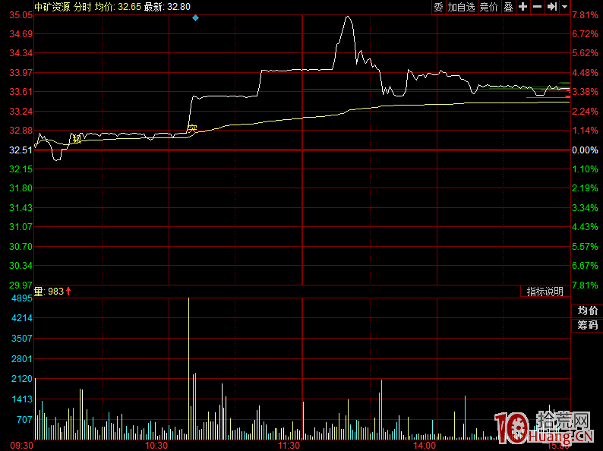This screenshot has height=451, width=603.
Task: Click the yellow 突 signal marker
Action: pos(192,128)
